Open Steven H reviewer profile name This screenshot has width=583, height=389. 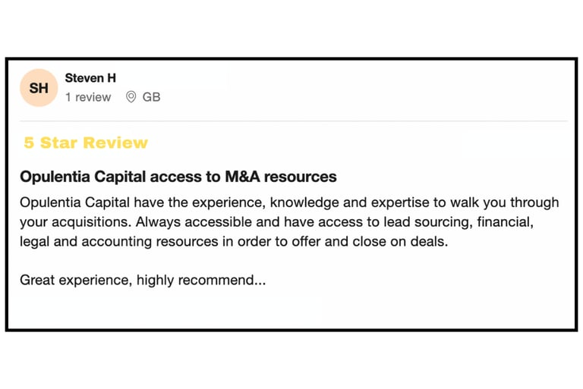tap(90, 78)
